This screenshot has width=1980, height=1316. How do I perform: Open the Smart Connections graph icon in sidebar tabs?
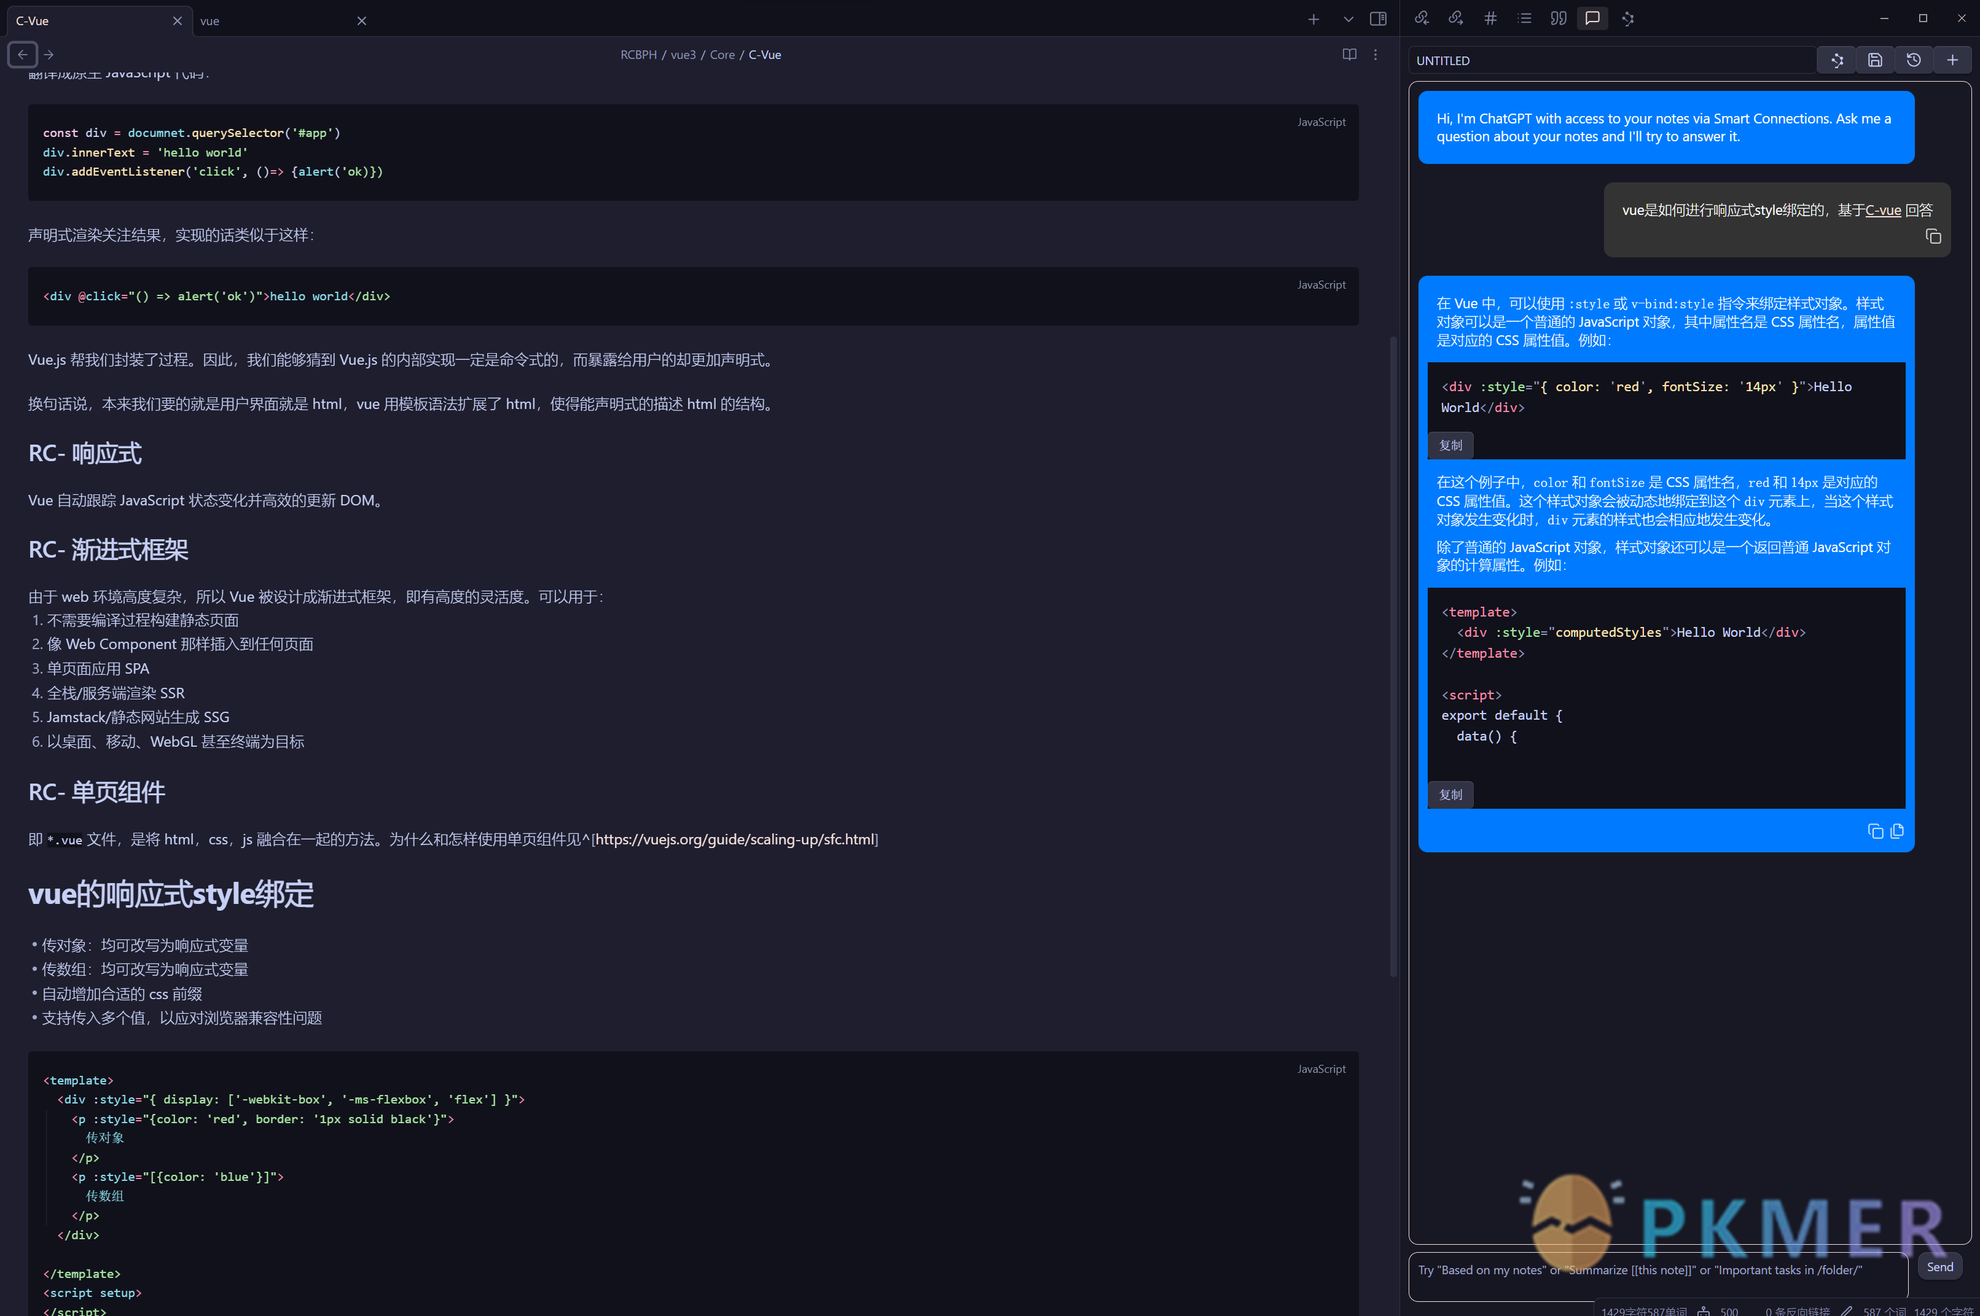[x=1628, y=18]
